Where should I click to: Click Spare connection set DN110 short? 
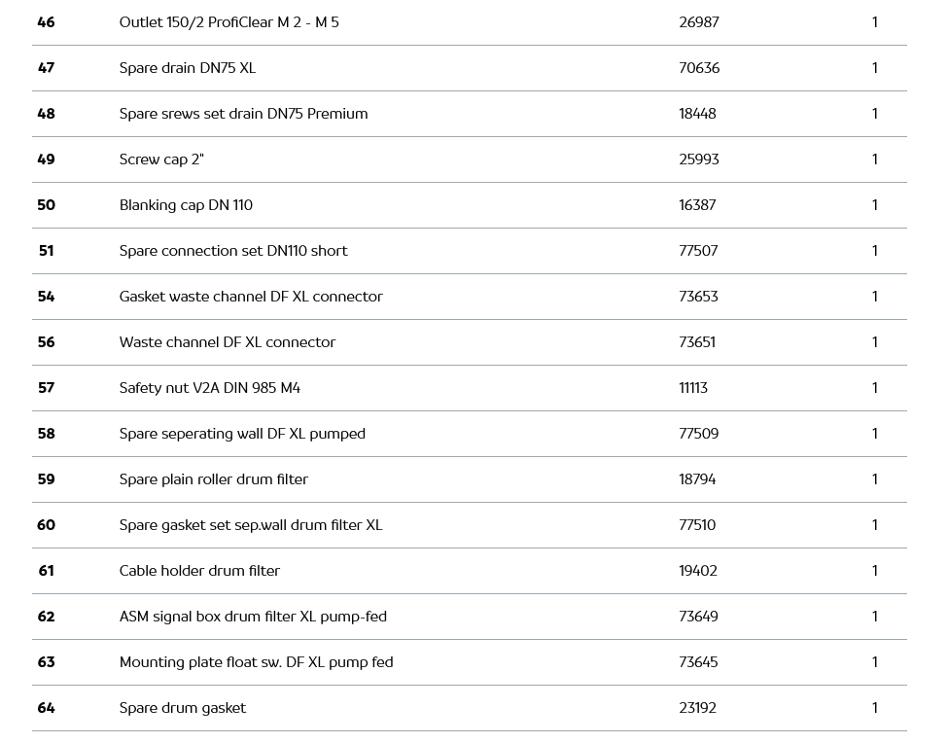[x=233, y=251]
